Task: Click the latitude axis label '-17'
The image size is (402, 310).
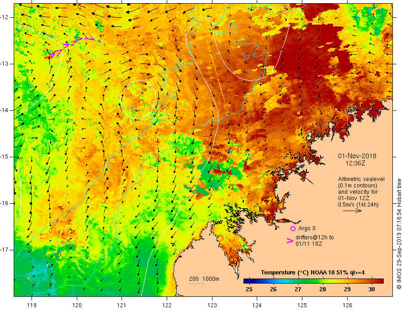Action: (5, 250)
